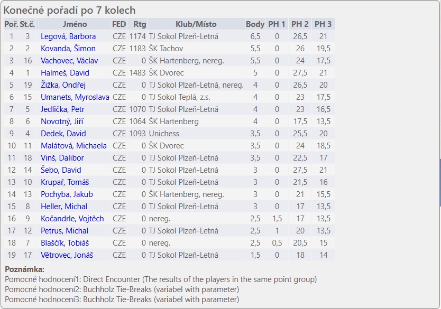The width and height of the screenshot is (441, 309).
Task: Open player link Legová, Barbora
Action: (68, 36)
